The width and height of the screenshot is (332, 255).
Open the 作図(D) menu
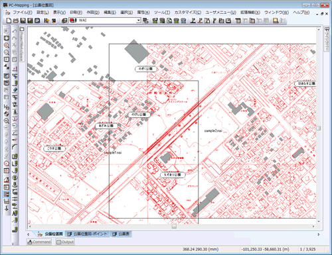pos(93,13)
